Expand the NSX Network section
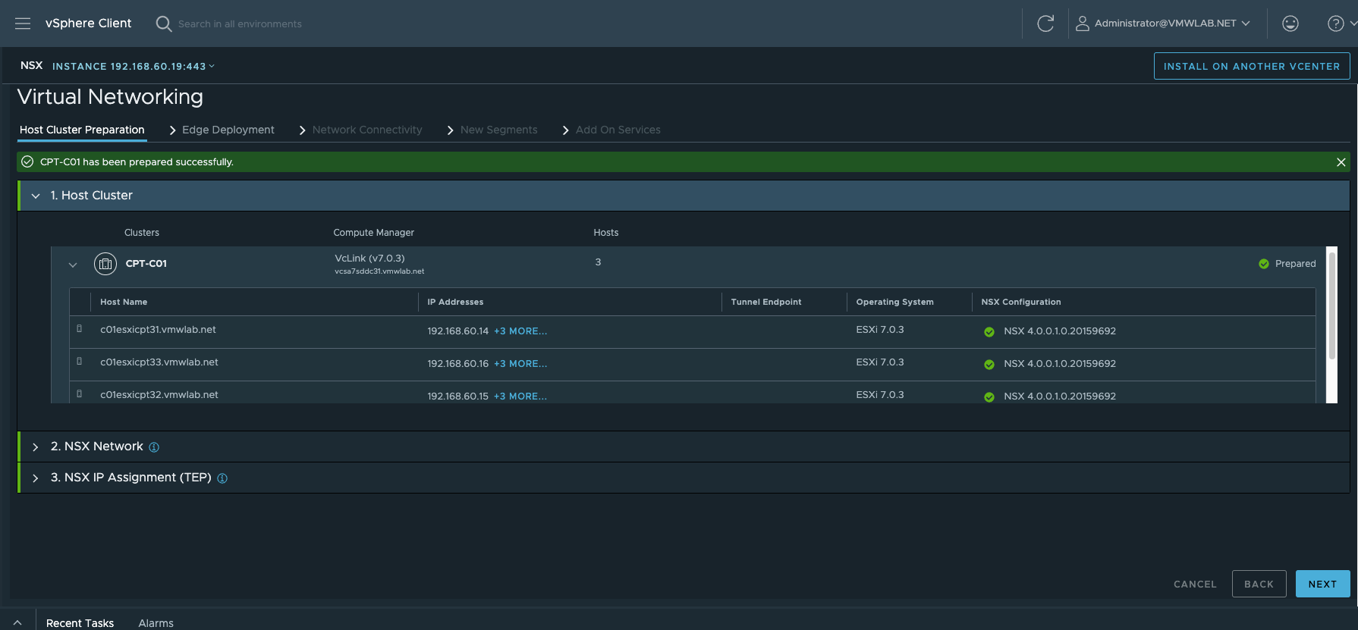Viewport: 1358px width, 630px height. pos(36,447)
